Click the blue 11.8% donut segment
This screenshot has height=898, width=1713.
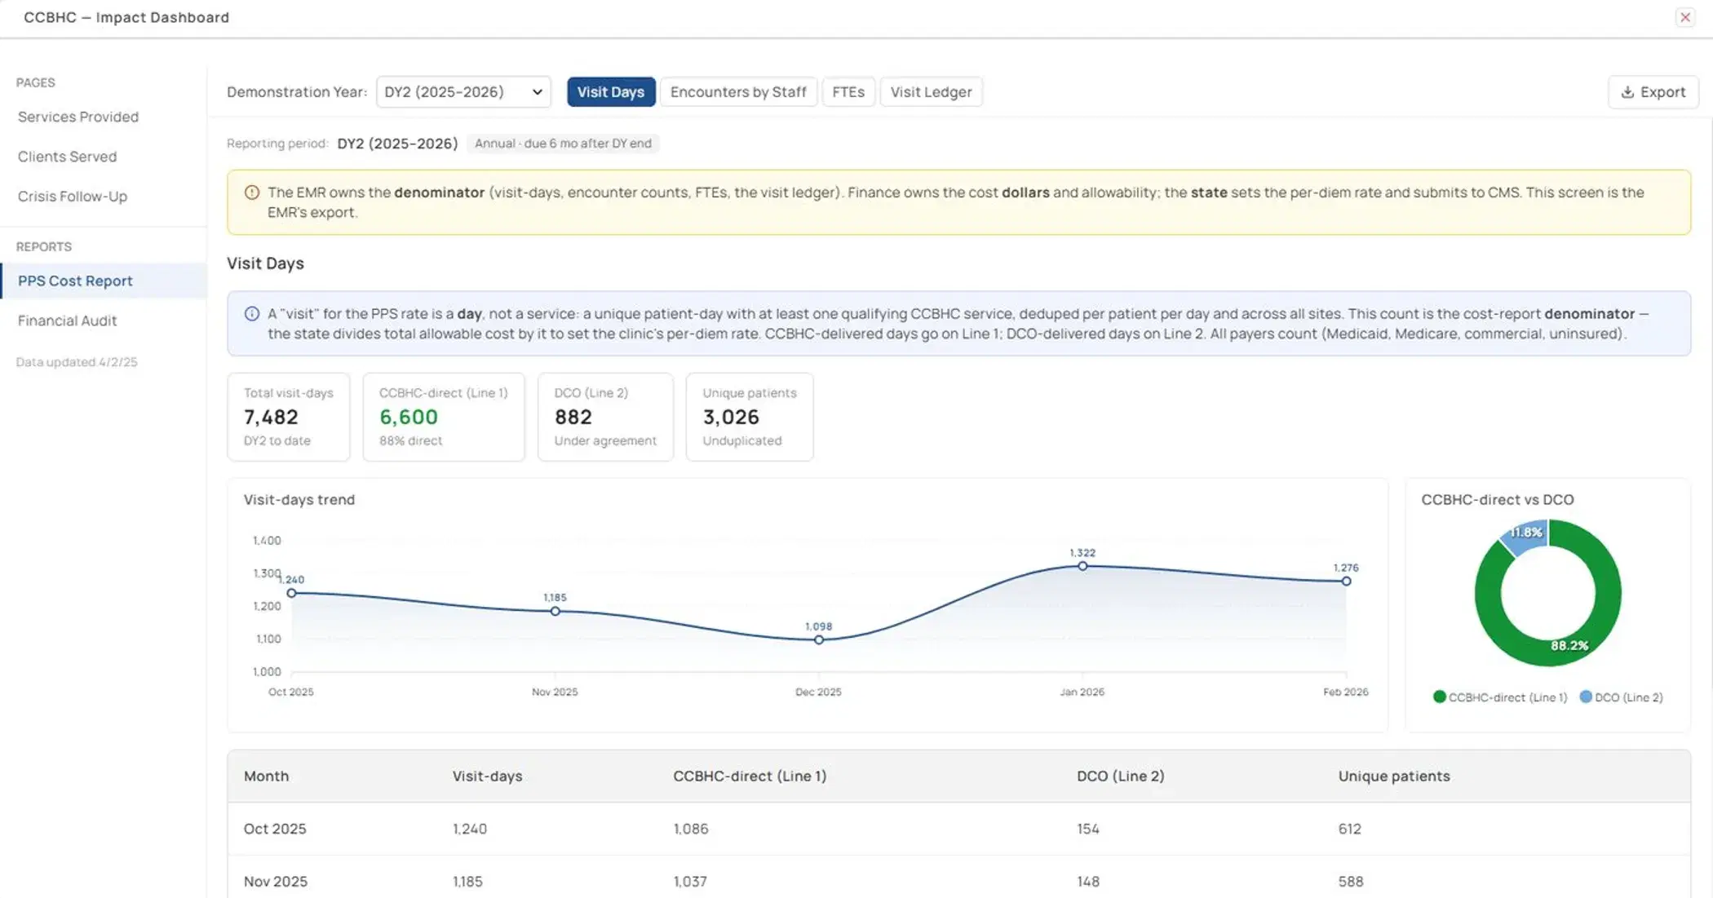point(1524,536)
